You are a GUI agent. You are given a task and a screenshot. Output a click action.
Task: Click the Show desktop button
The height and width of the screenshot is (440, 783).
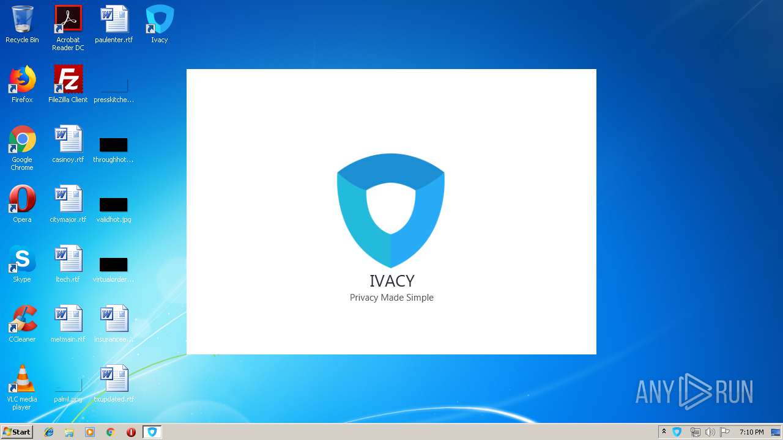click(x=776, y=432)
